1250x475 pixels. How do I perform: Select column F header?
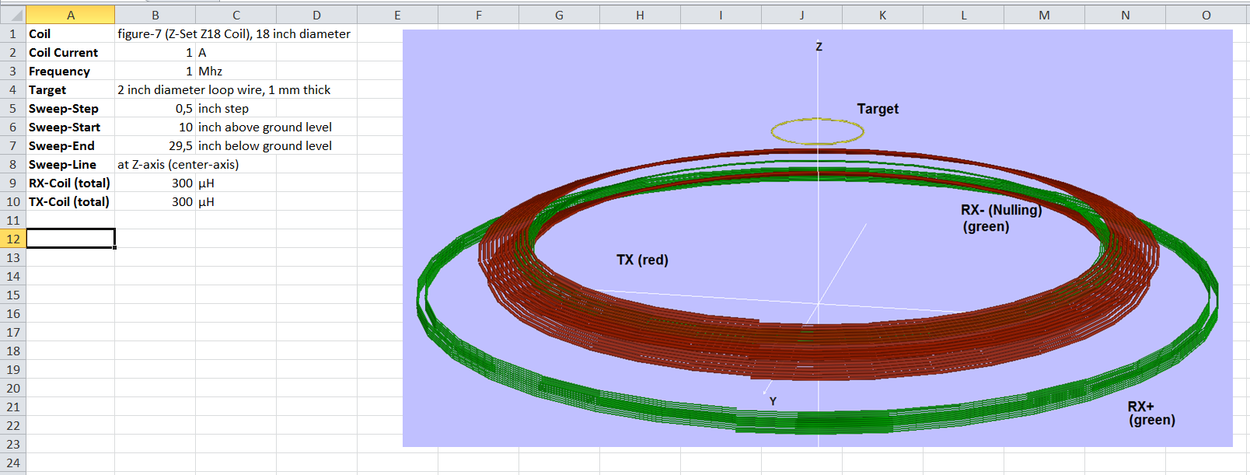point(479,15)
